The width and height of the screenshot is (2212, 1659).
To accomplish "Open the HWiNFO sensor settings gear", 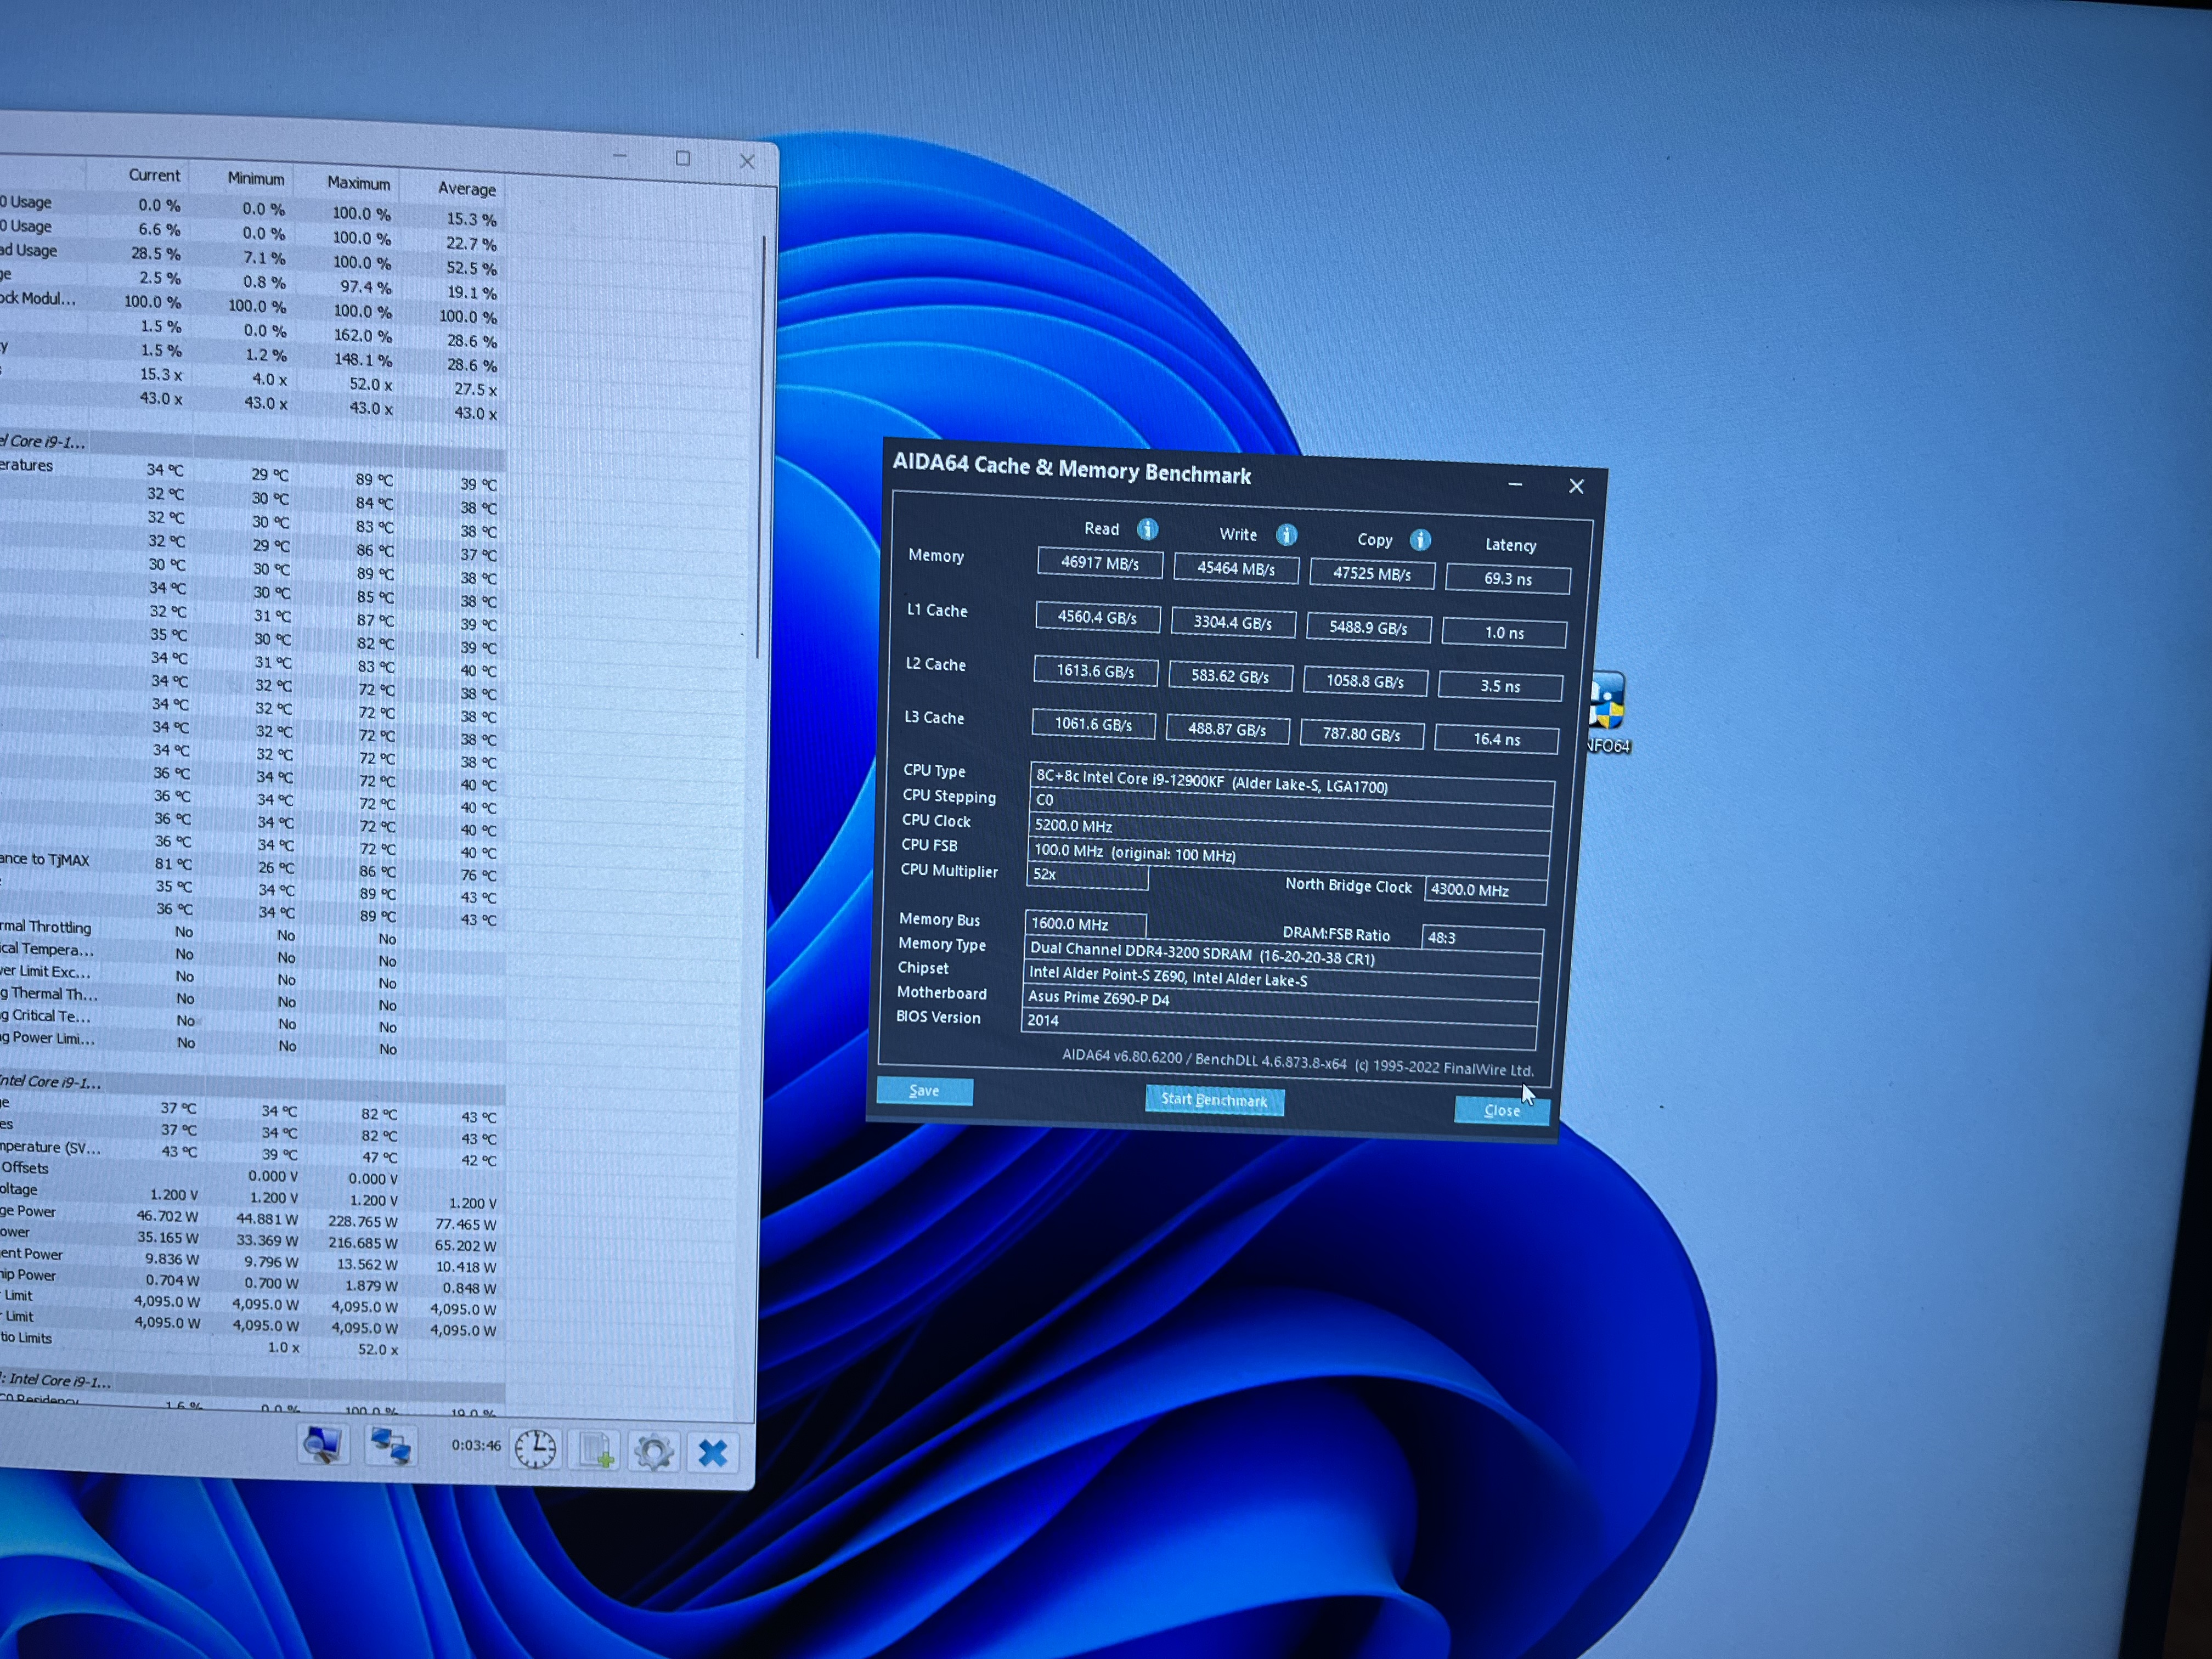I will (x=653, y=1452).
